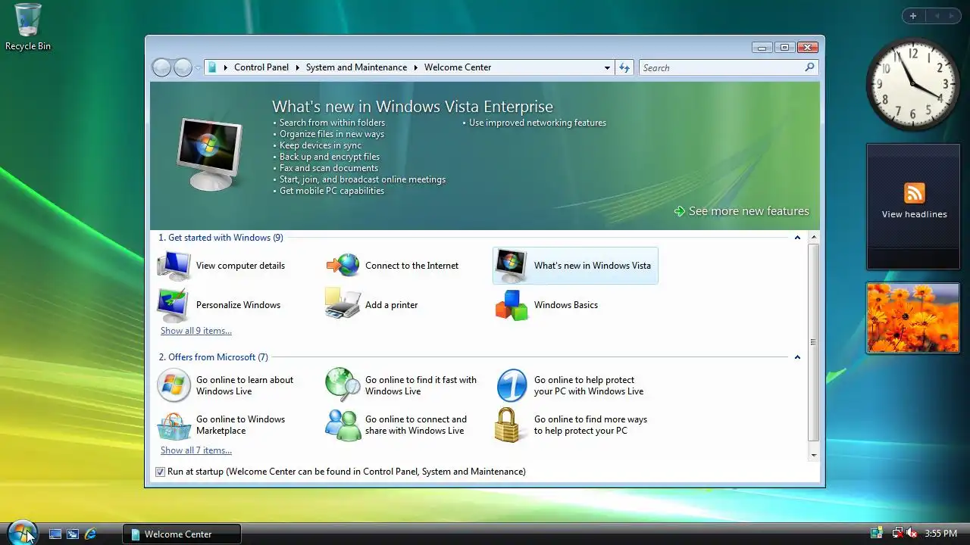This screenshot has width=970, height=545.
Task: Click the connect and share people icon
Action: (x=343, y=425)
